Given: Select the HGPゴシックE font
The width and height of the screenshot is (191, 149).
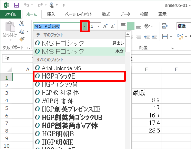Looking at the screenshot, I should pos(79,76).
